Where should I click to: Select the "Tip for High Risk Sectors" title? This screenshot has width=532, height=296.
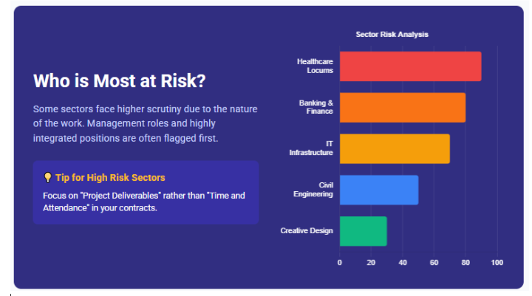[x=110, y=178]
